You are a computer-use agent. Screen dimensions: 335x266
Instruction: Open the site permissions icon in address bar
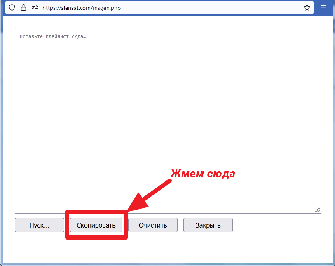(34, 8)
